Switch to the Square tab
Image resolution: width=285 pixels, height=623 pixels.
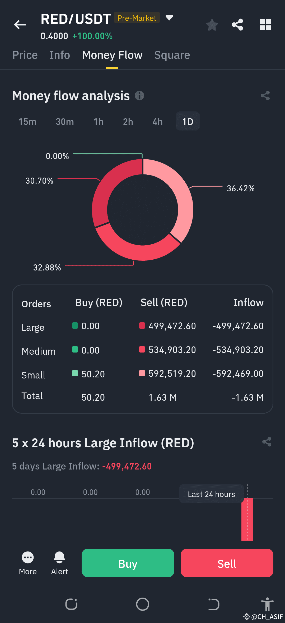click(172, 55)
